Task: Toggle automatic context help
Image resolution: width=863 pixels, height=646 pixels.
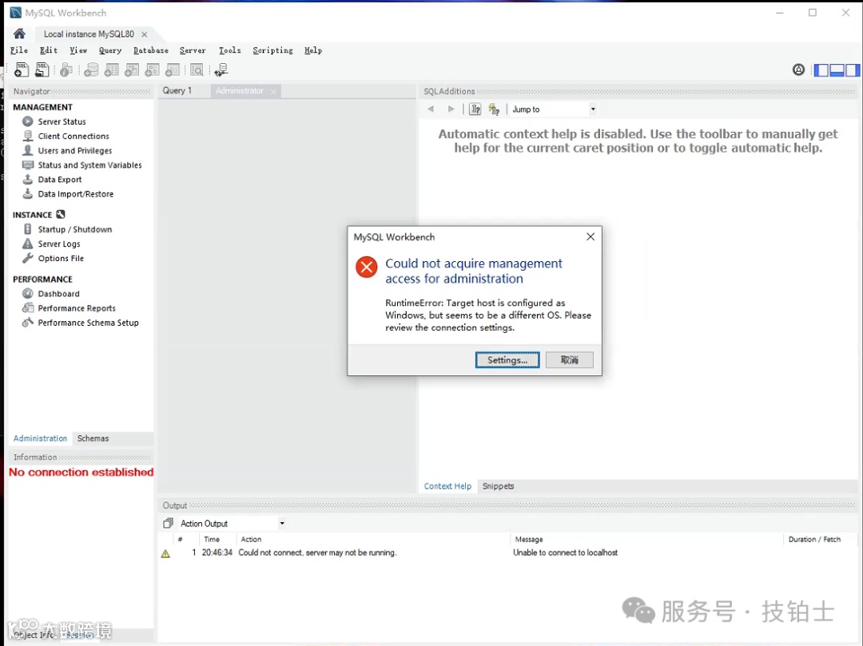Action: 495,109
